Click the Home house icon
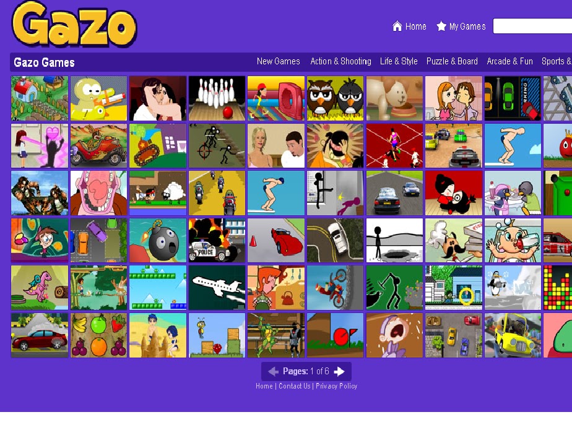This screenshot has width=572, height=425. tap(397, 26)
